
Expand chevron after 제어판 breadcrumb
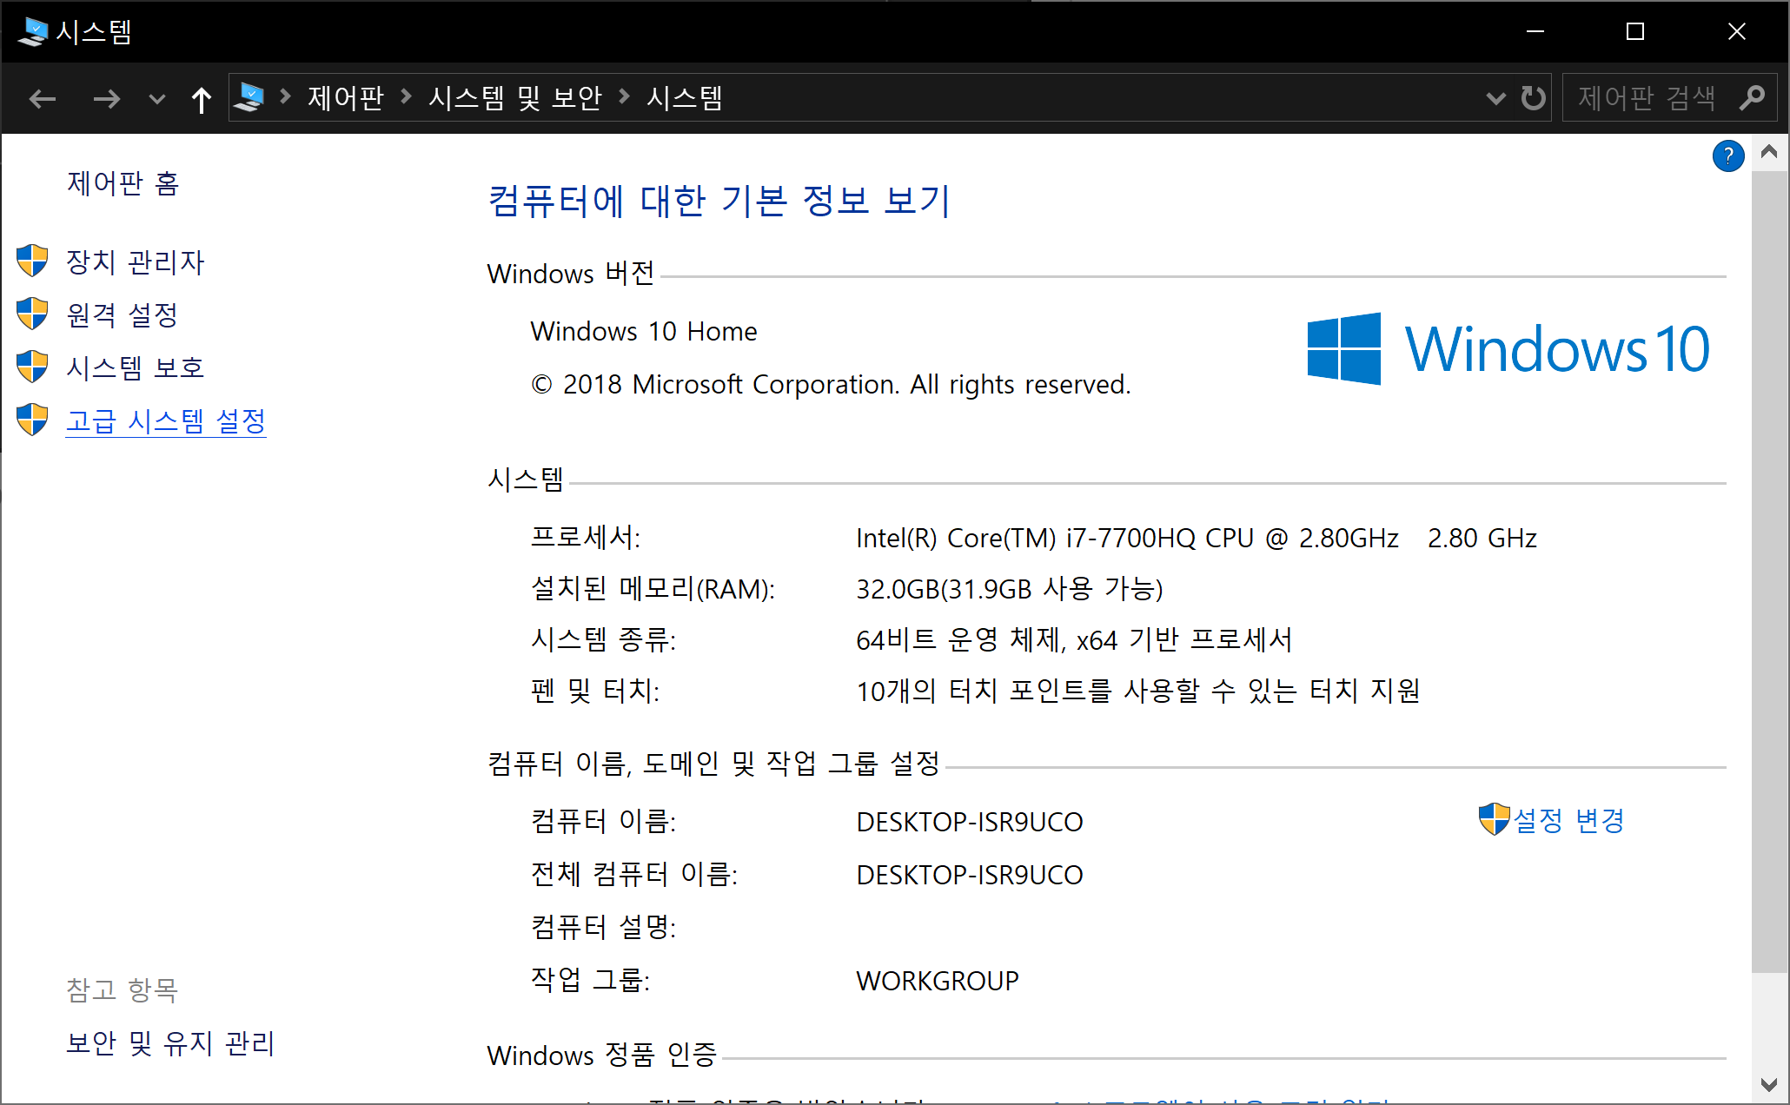[406, 97]
